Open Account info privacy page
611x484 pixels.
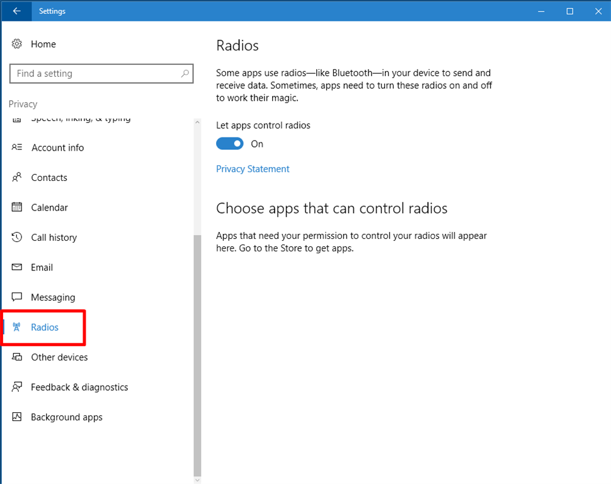point(58,148)
